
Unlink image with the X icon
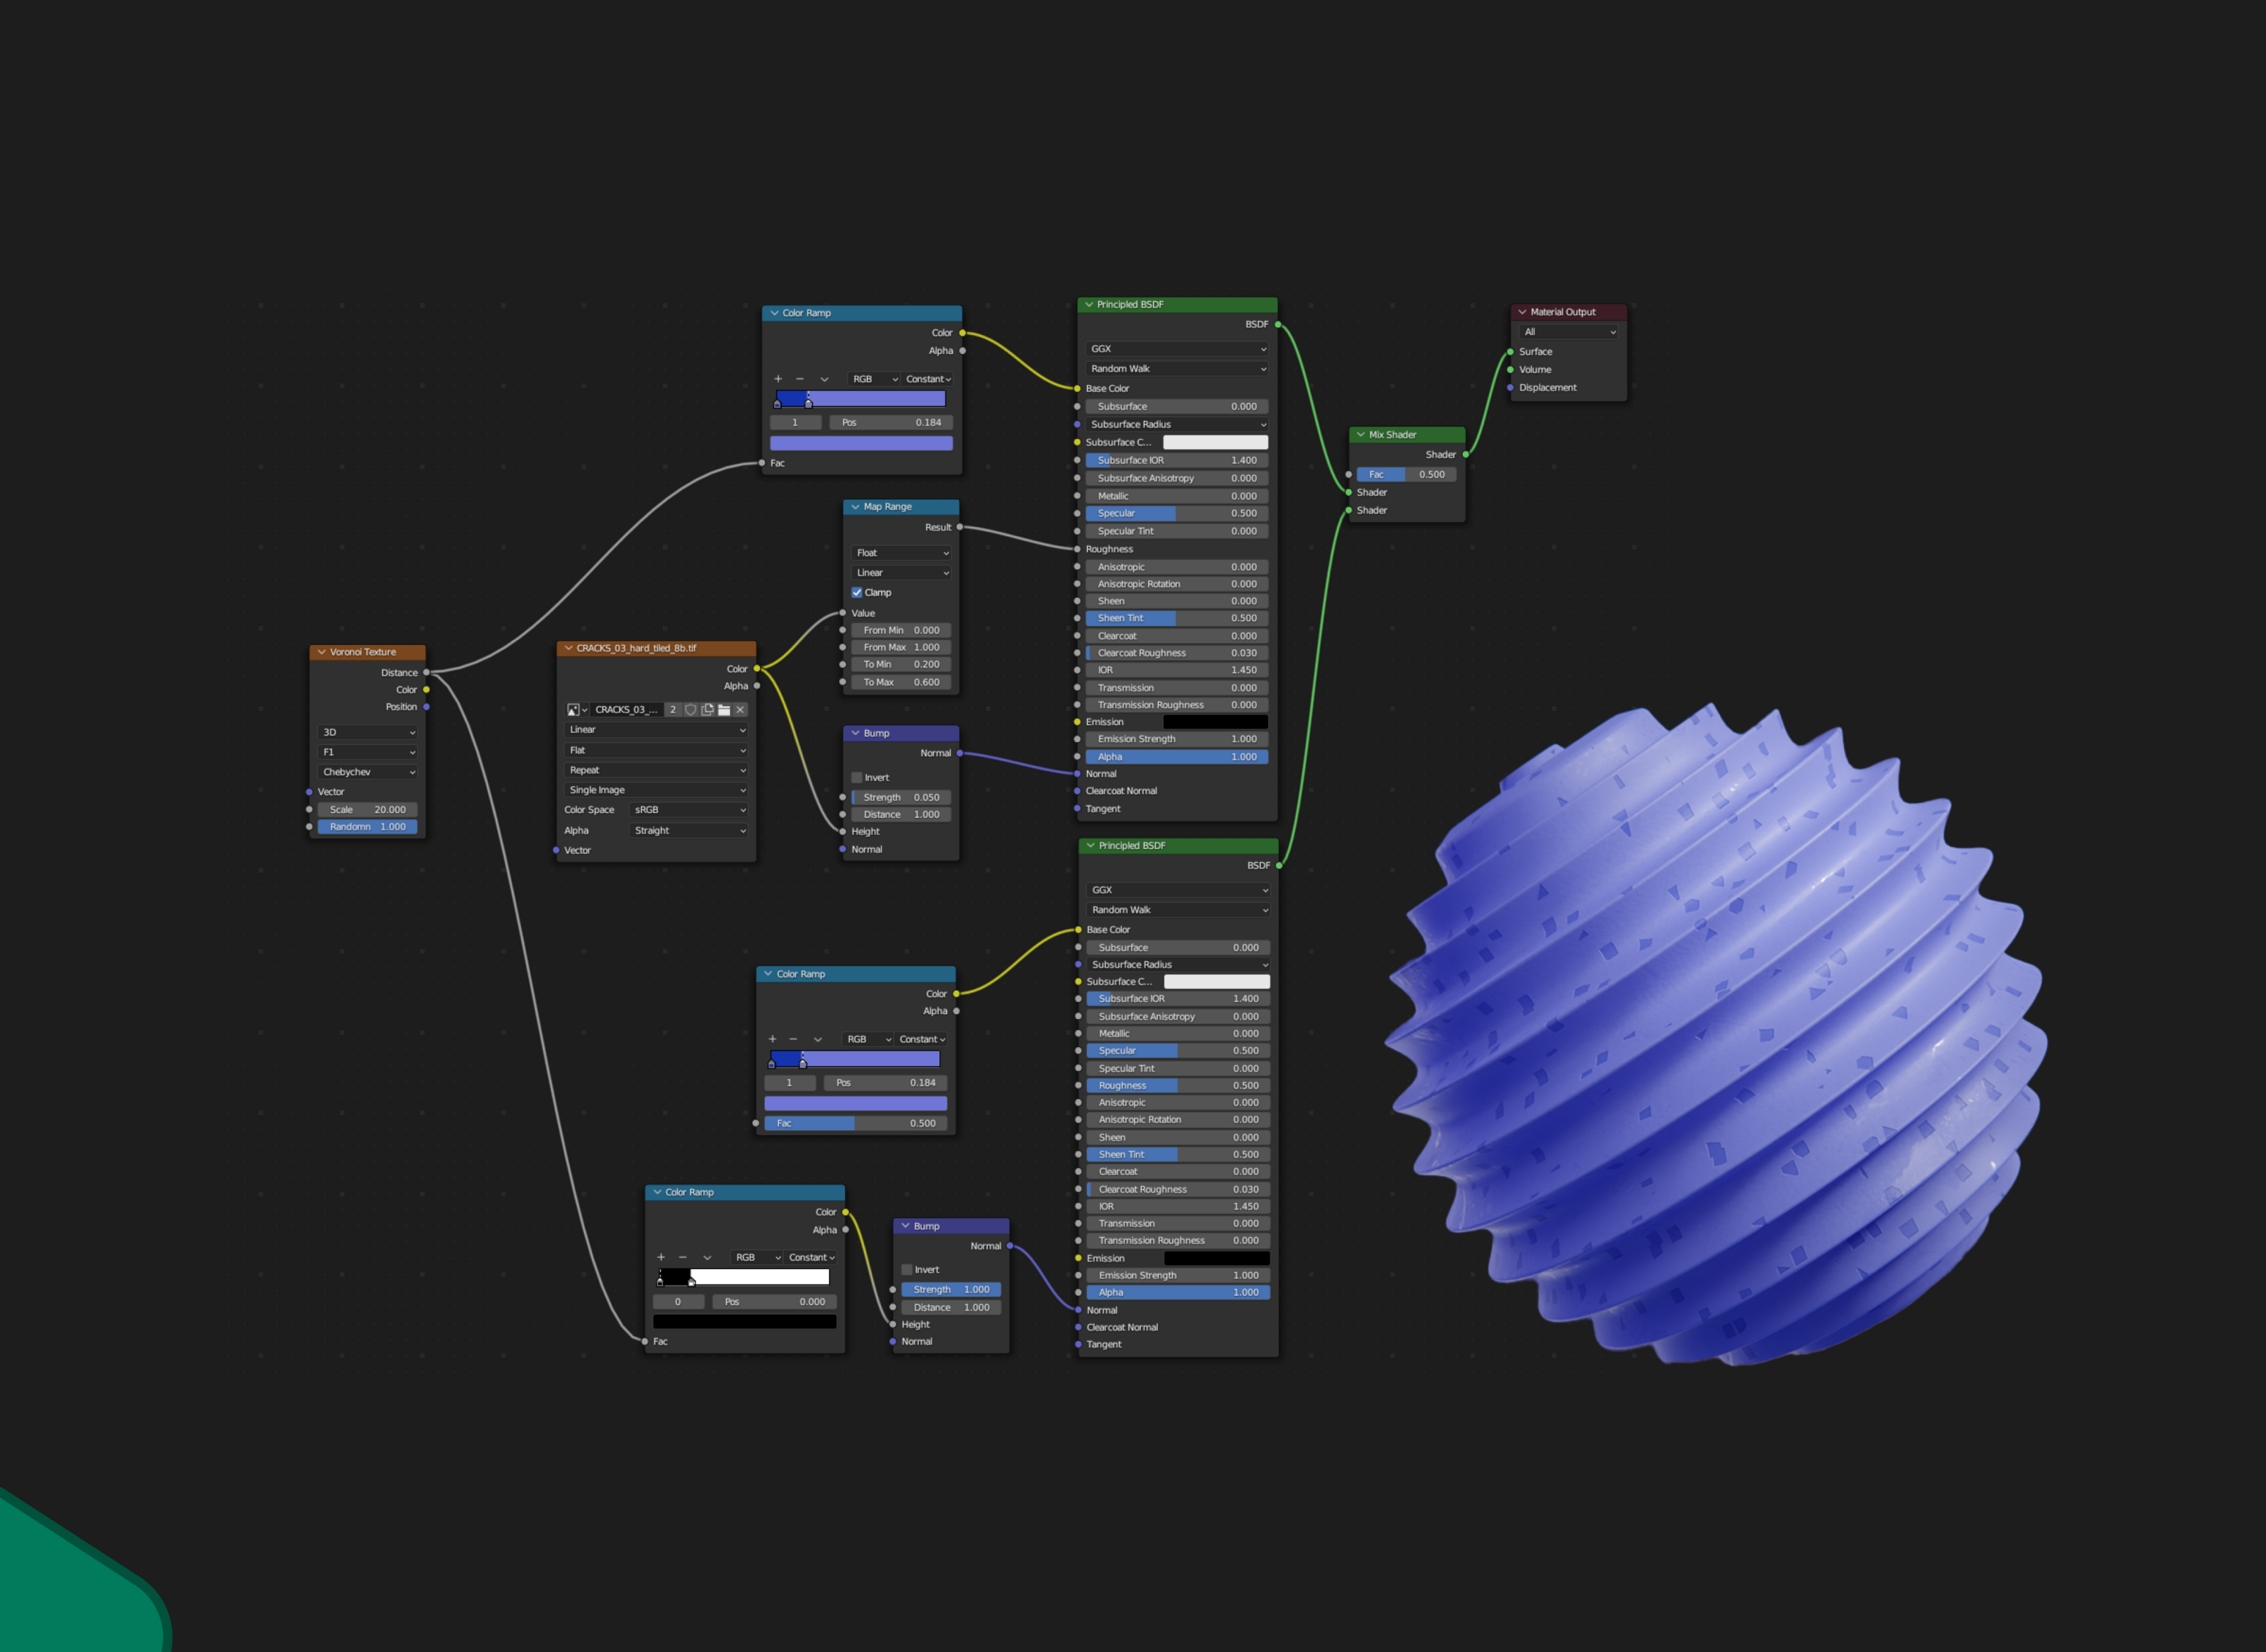(x=740, y=710)
